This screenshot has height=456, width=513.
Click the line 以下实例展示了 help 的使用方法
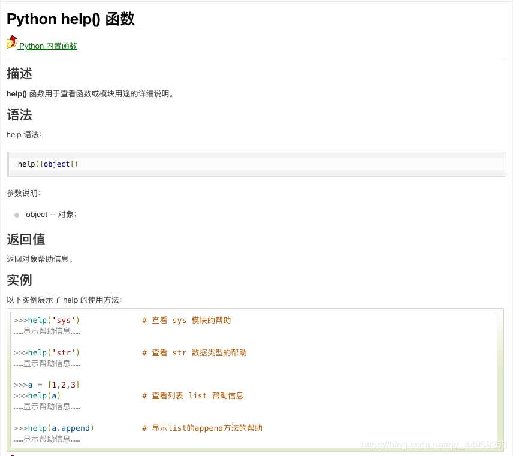tap(65, 300)
